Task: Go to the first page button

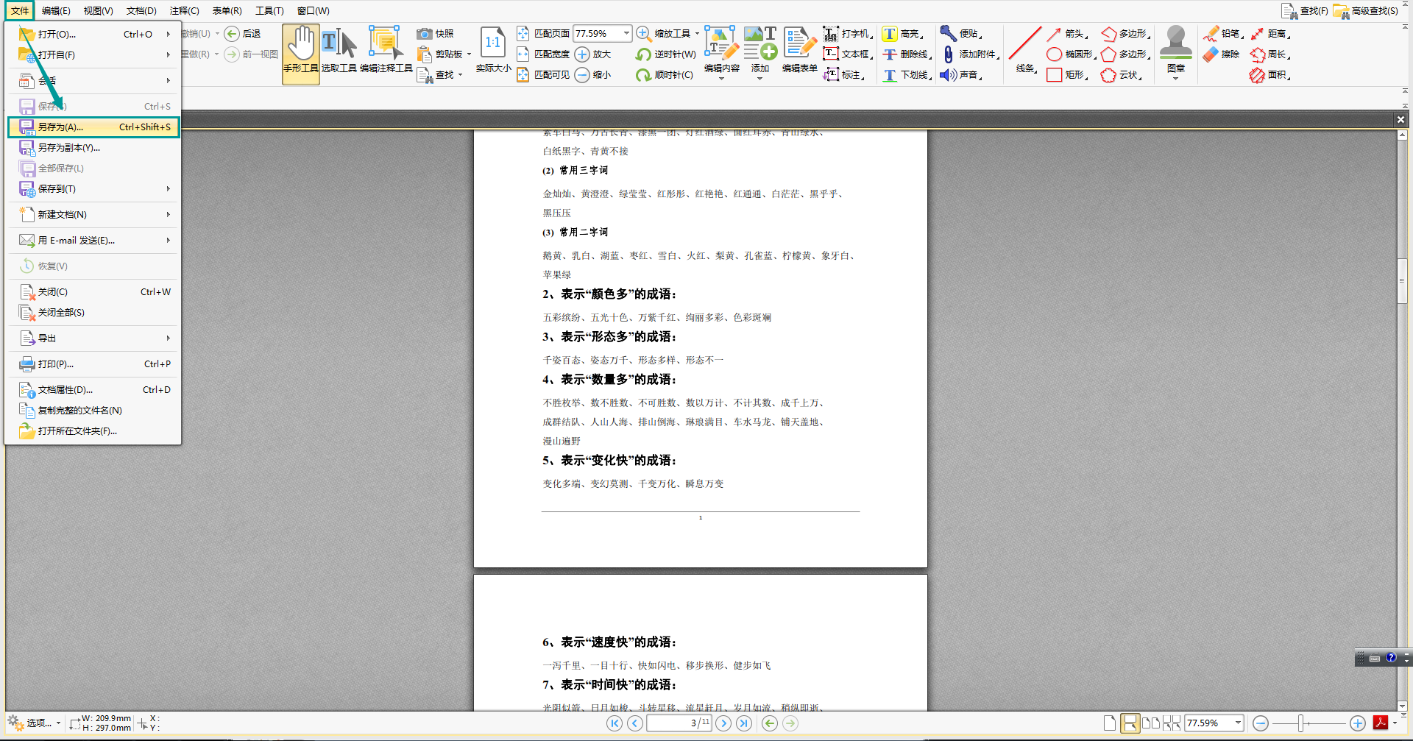Action: pyautogui.click(x=615, y=723)
